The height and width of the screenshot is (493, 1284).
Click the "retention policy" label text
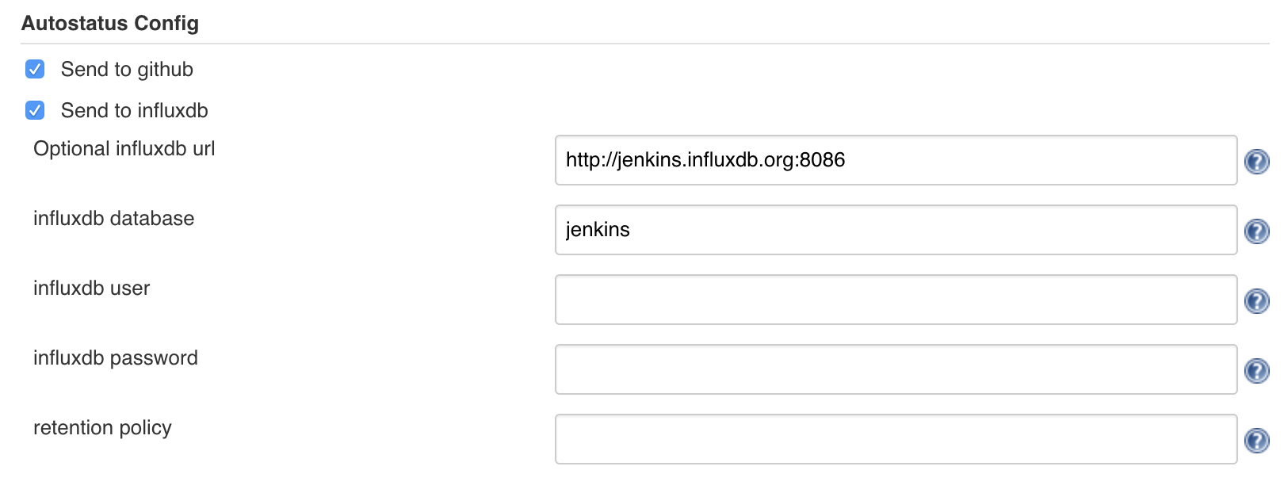102,428
